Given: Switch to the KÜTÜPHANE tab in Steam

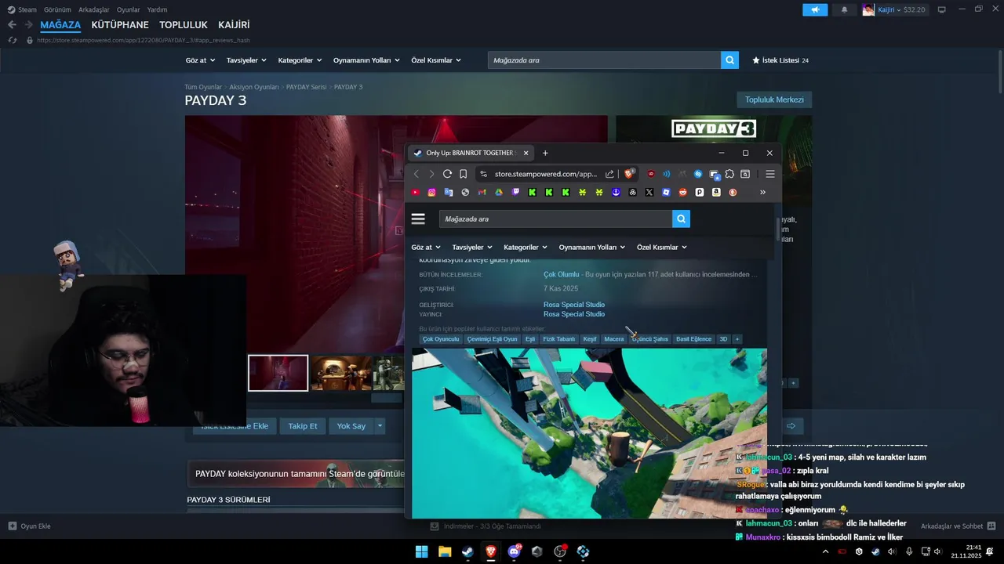Looking at the screenshot, I should 120,25.
